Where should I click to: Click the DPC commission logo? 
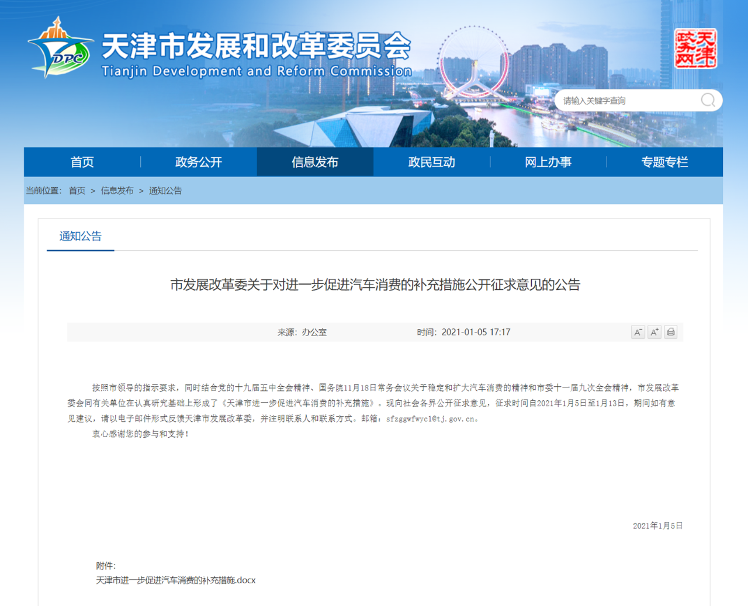[60, 49]
